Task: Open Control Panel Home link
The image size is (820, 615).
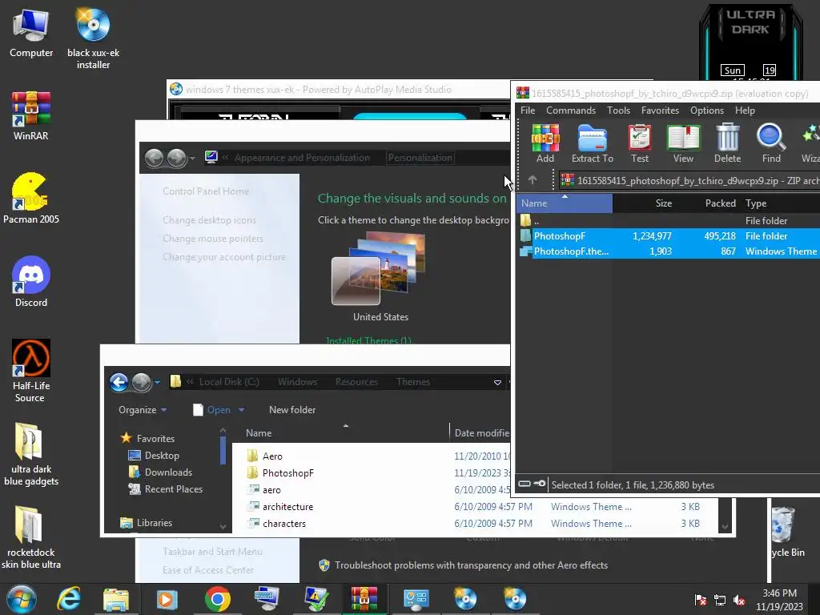Action: 206,191
